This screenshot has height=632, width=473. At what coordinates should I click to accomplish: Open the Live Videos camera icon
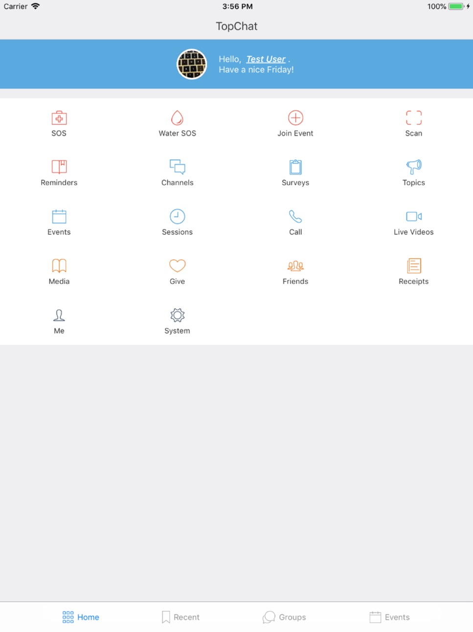(x=414, y=217)
